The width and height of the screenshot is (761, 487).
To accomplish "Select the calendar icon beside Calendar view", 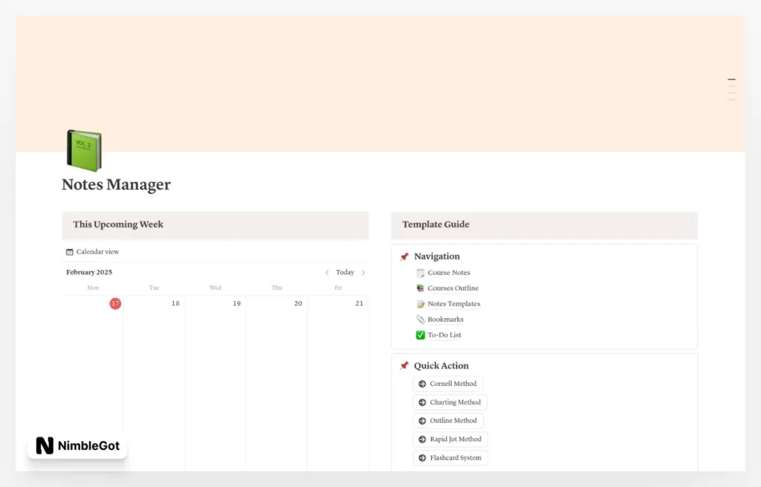I will click(x=68, y=251).
